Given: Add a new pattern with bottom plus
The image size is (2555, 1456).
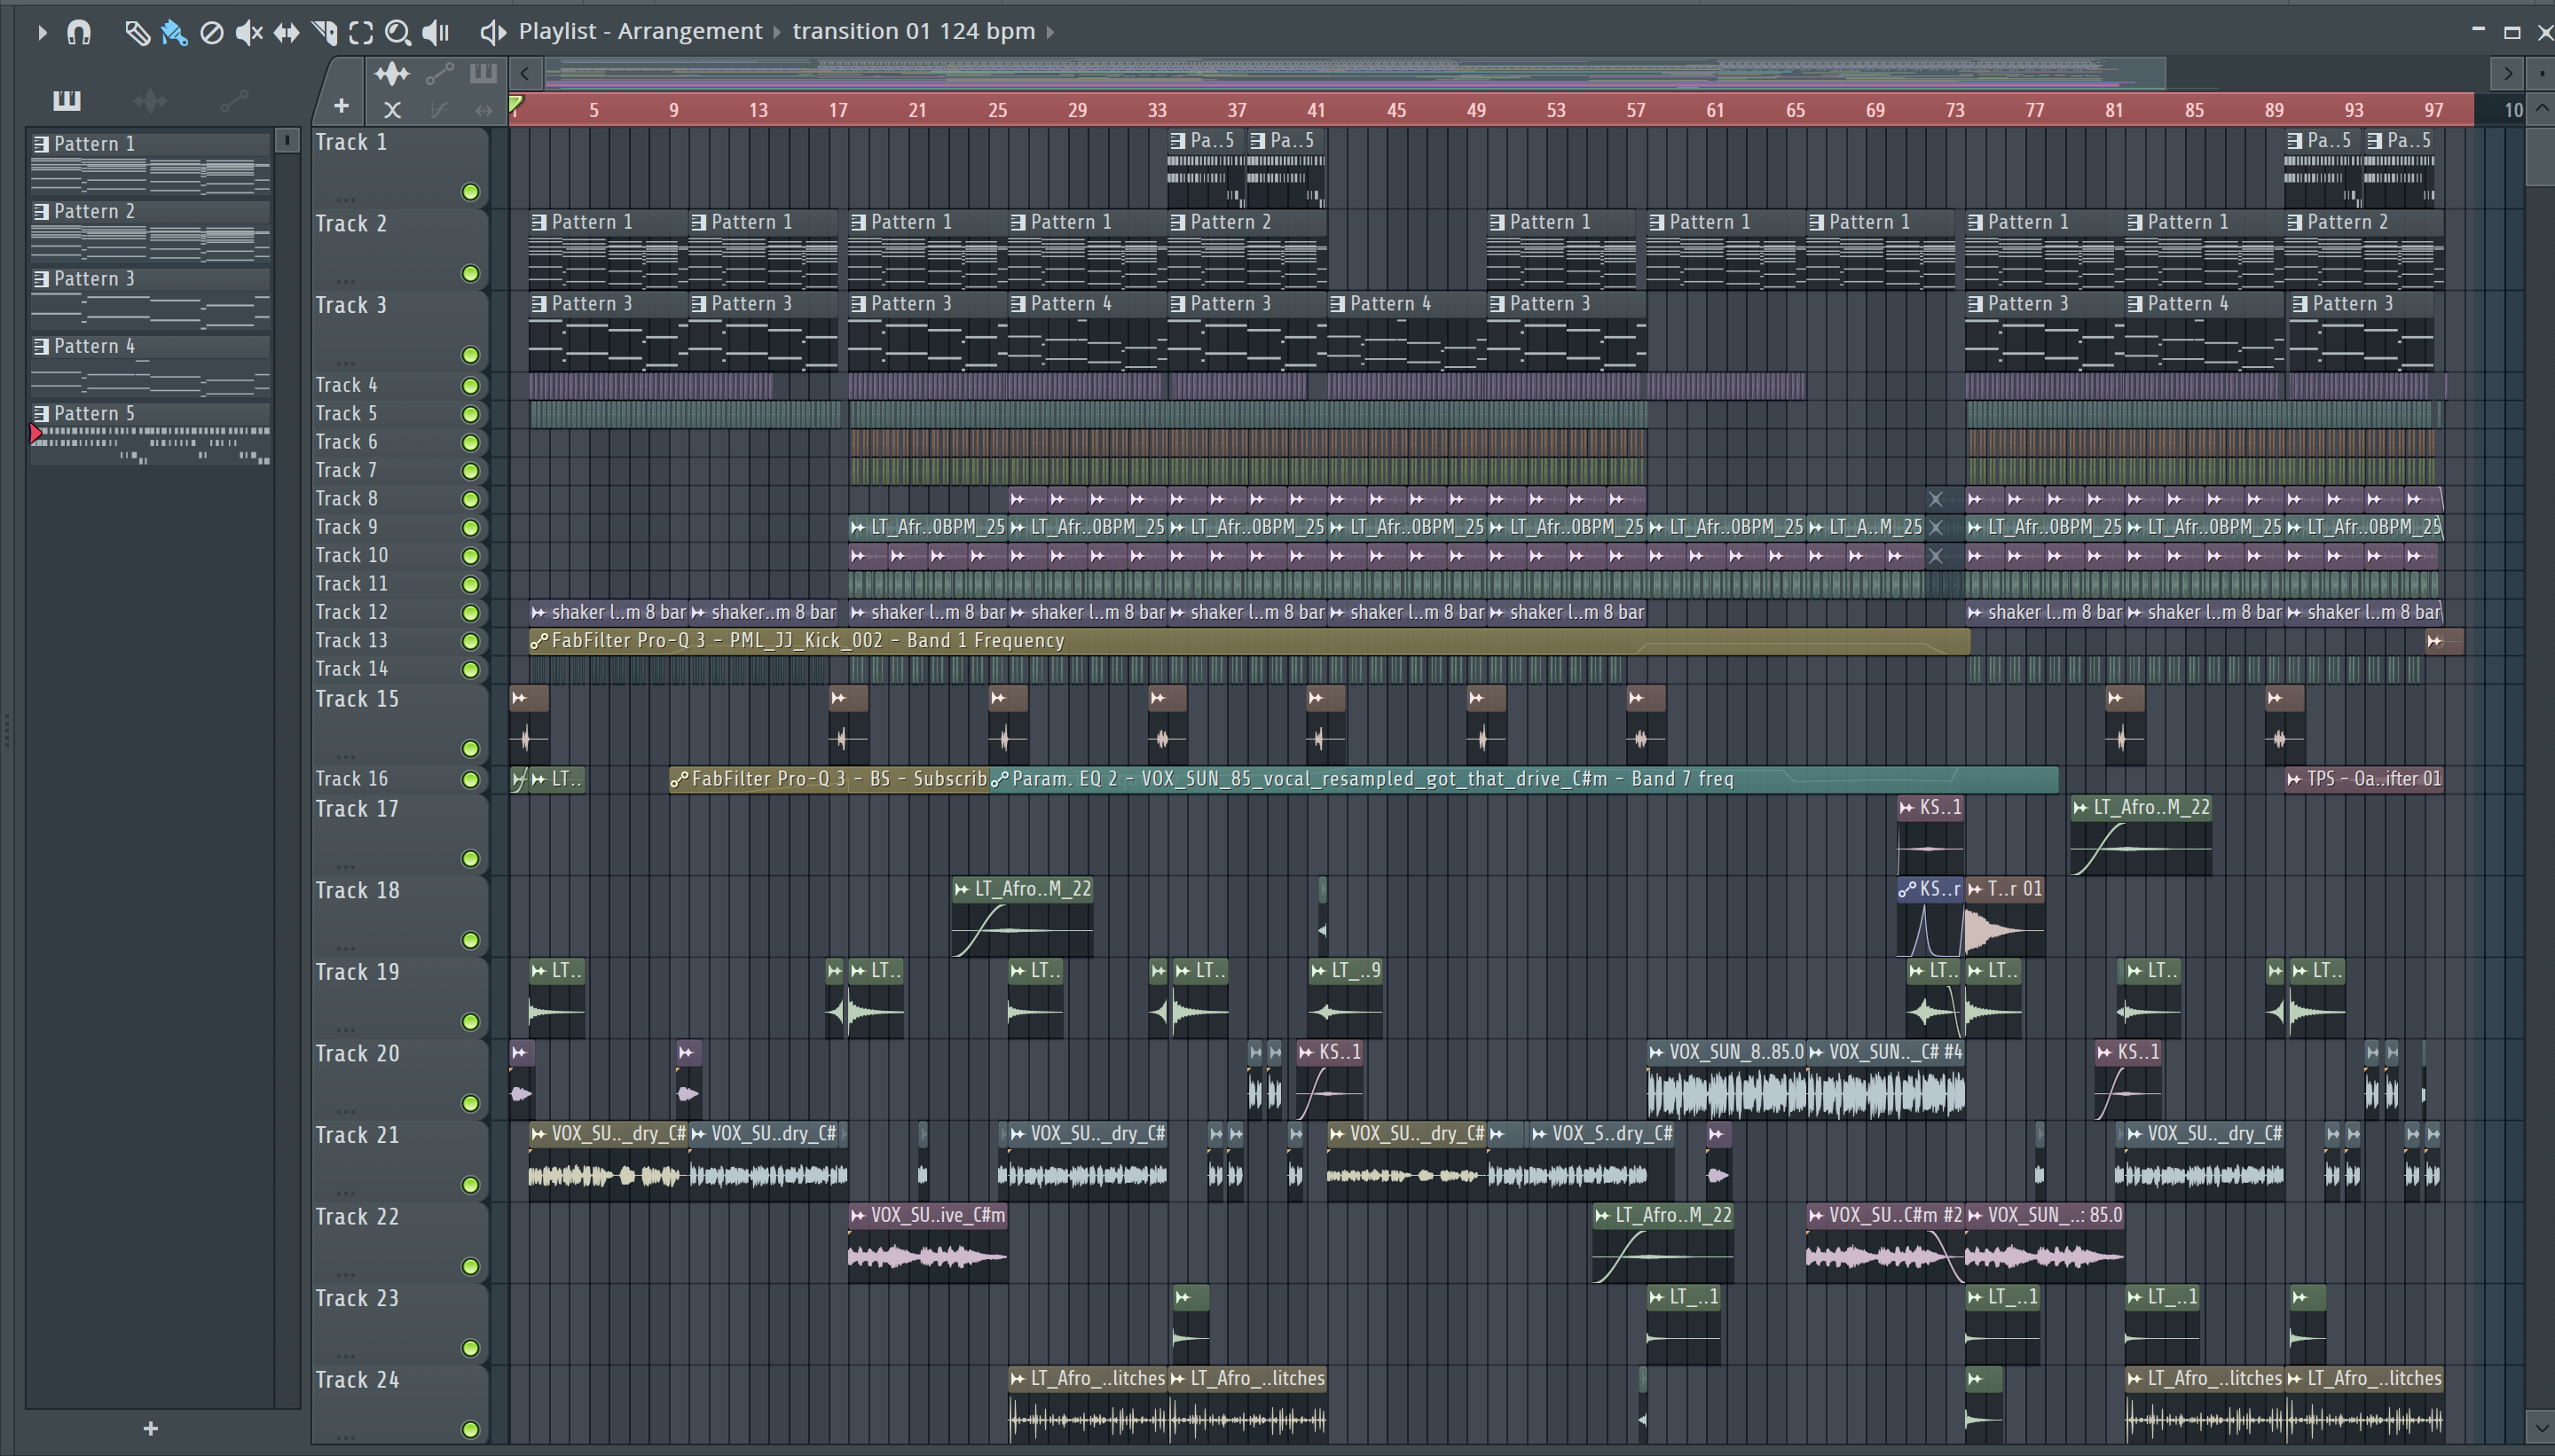Looking at the screenshot, I should 151,1428.
